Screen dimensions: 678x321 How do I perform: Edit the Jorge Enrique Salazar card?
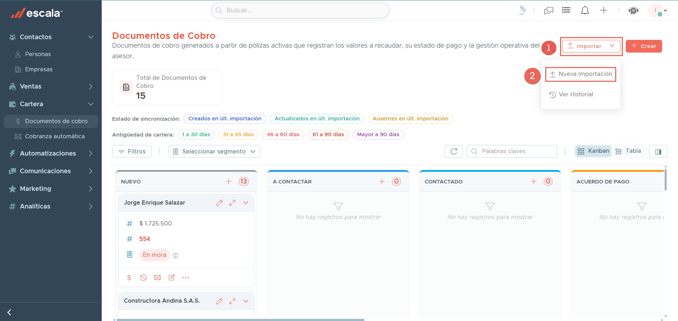pyautogui.click(x=219, y=203)
